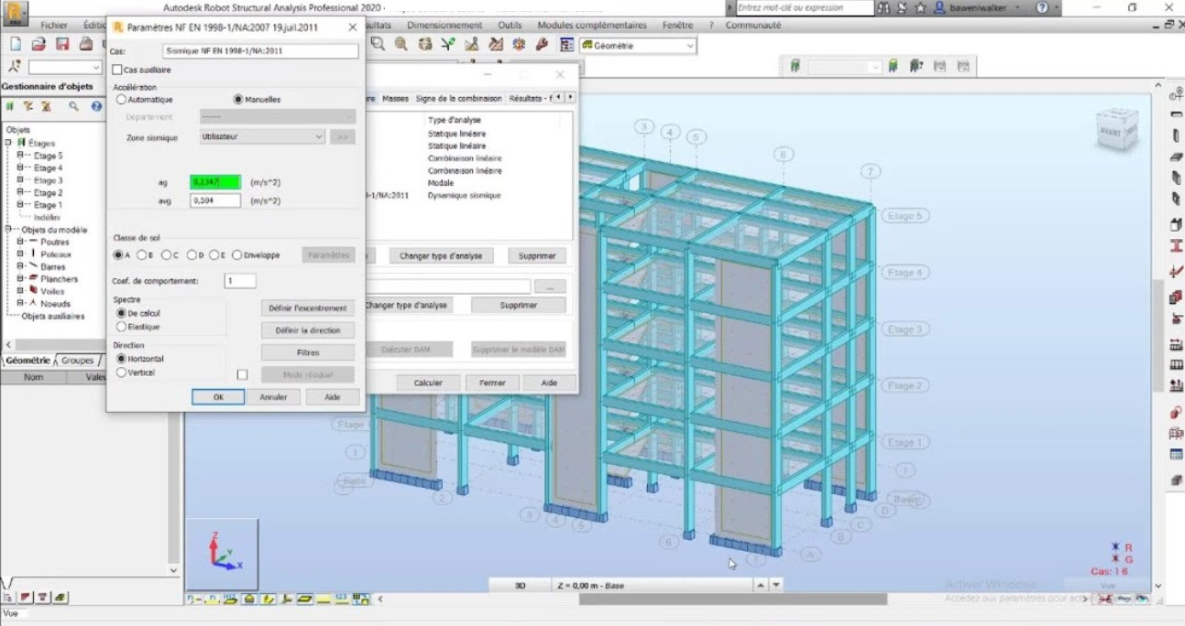The width and height of the screenshot is (1185, 626).
Task: Click the New file icon
Action: point(15,44)
